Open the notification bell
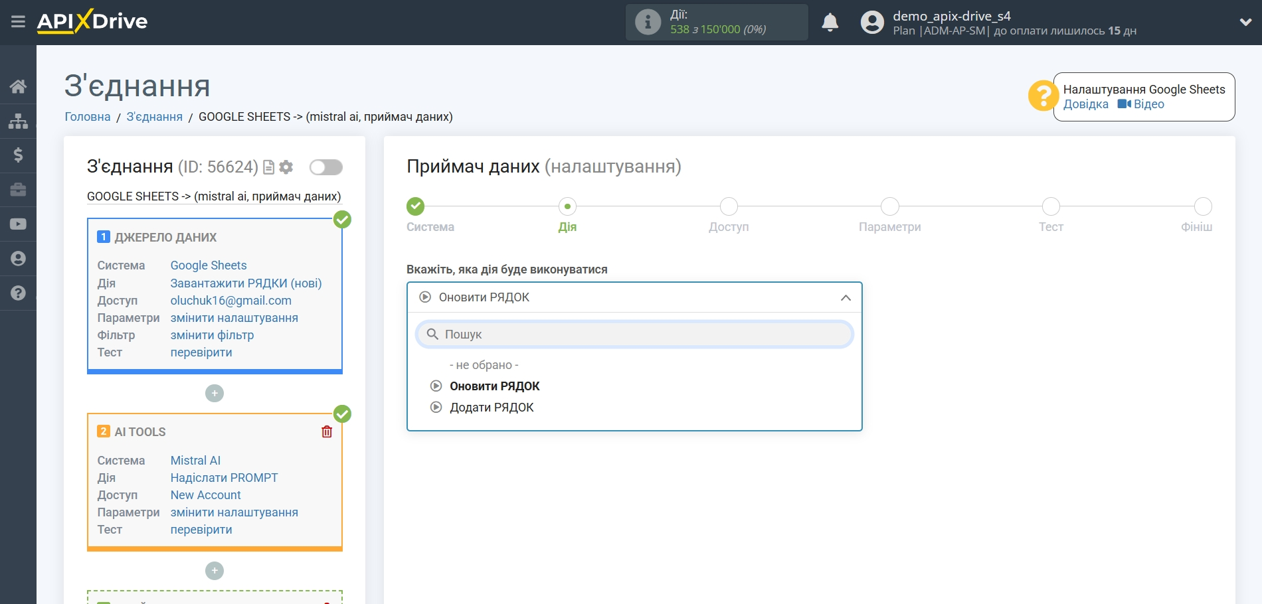This screenshot has width=1262, height=604. (830, 22)
